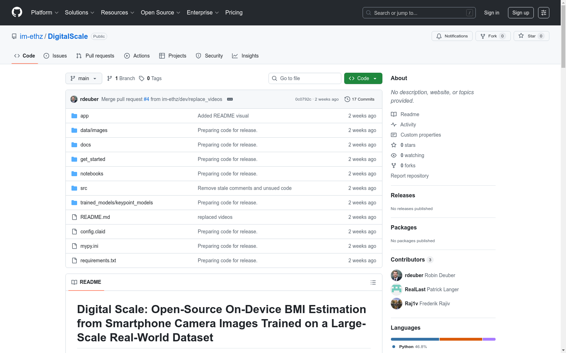Click the mypy.ini file icon

pos(74,246)
